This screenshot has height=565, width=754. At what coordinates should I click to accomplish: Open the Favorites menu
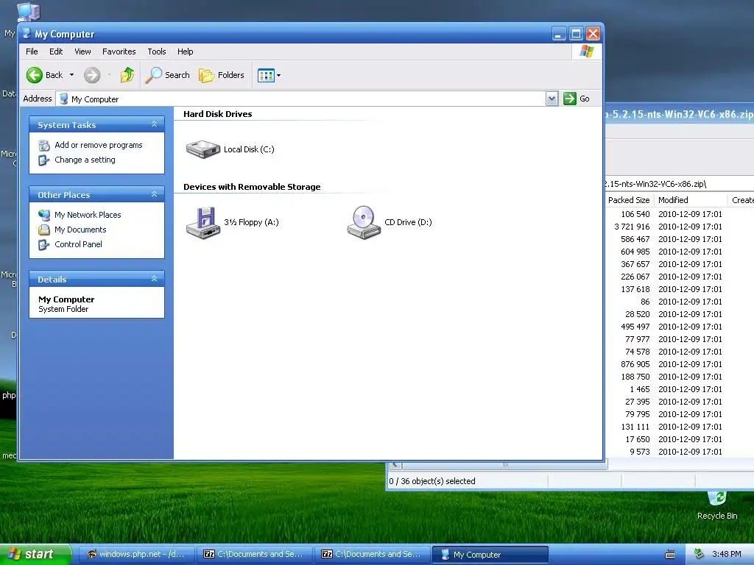click(x=119, y=51)
